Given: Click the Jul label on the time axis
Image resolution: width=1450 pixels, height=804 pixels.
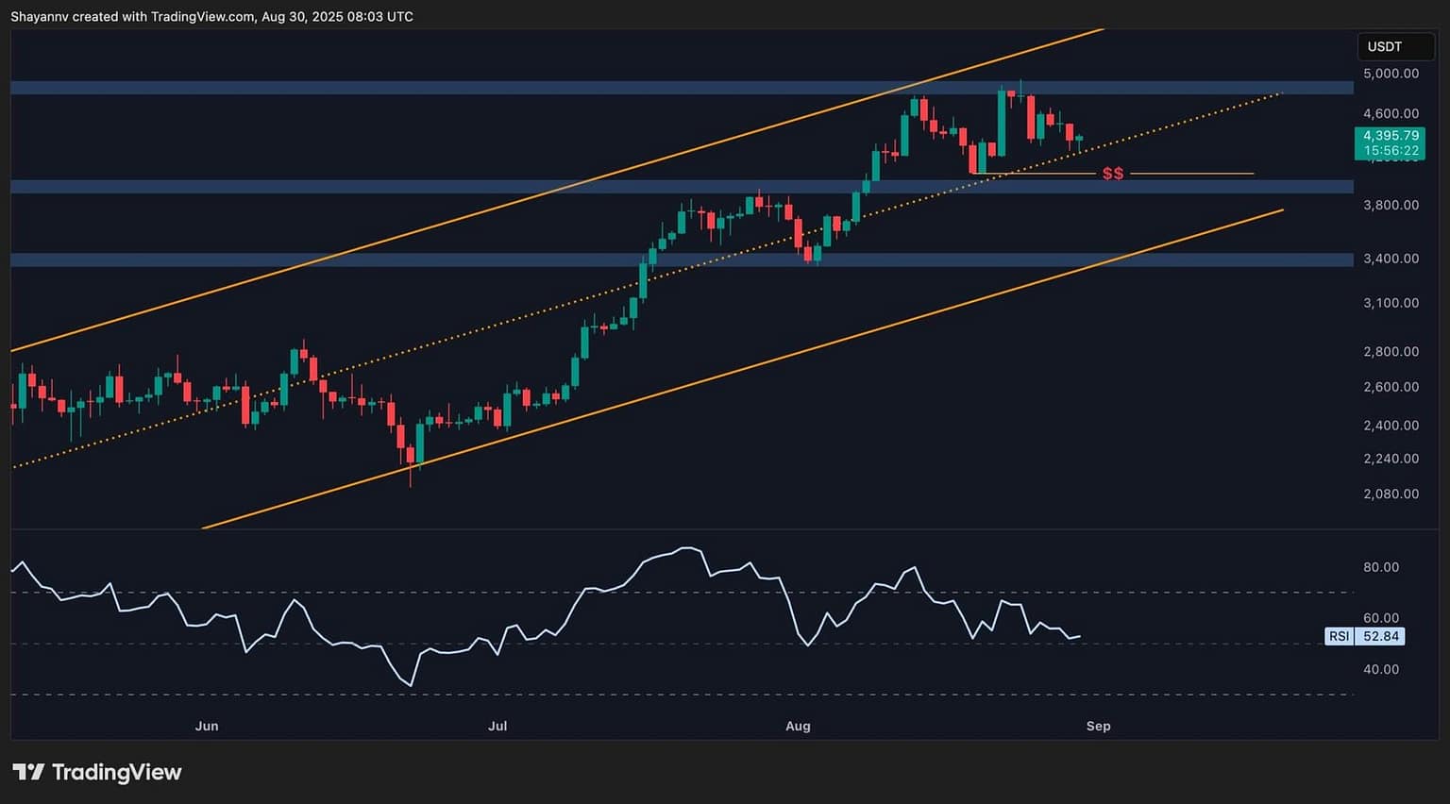Looking at the screenshot, I should pyautogui.click(x=497, y=726).
